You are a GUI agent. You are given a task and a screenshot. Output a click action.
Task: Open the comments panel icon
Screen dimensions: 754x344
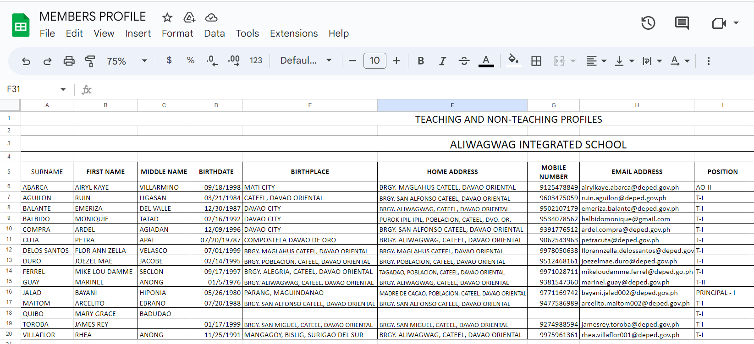point(682,23)
